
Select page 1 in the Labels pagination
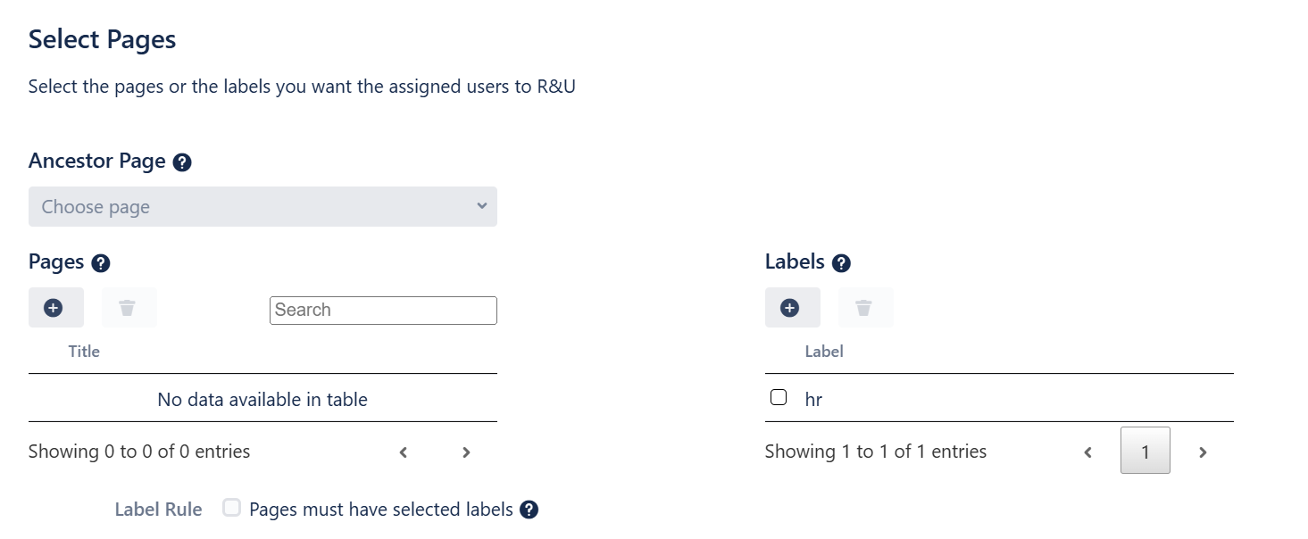[1145, 452]
